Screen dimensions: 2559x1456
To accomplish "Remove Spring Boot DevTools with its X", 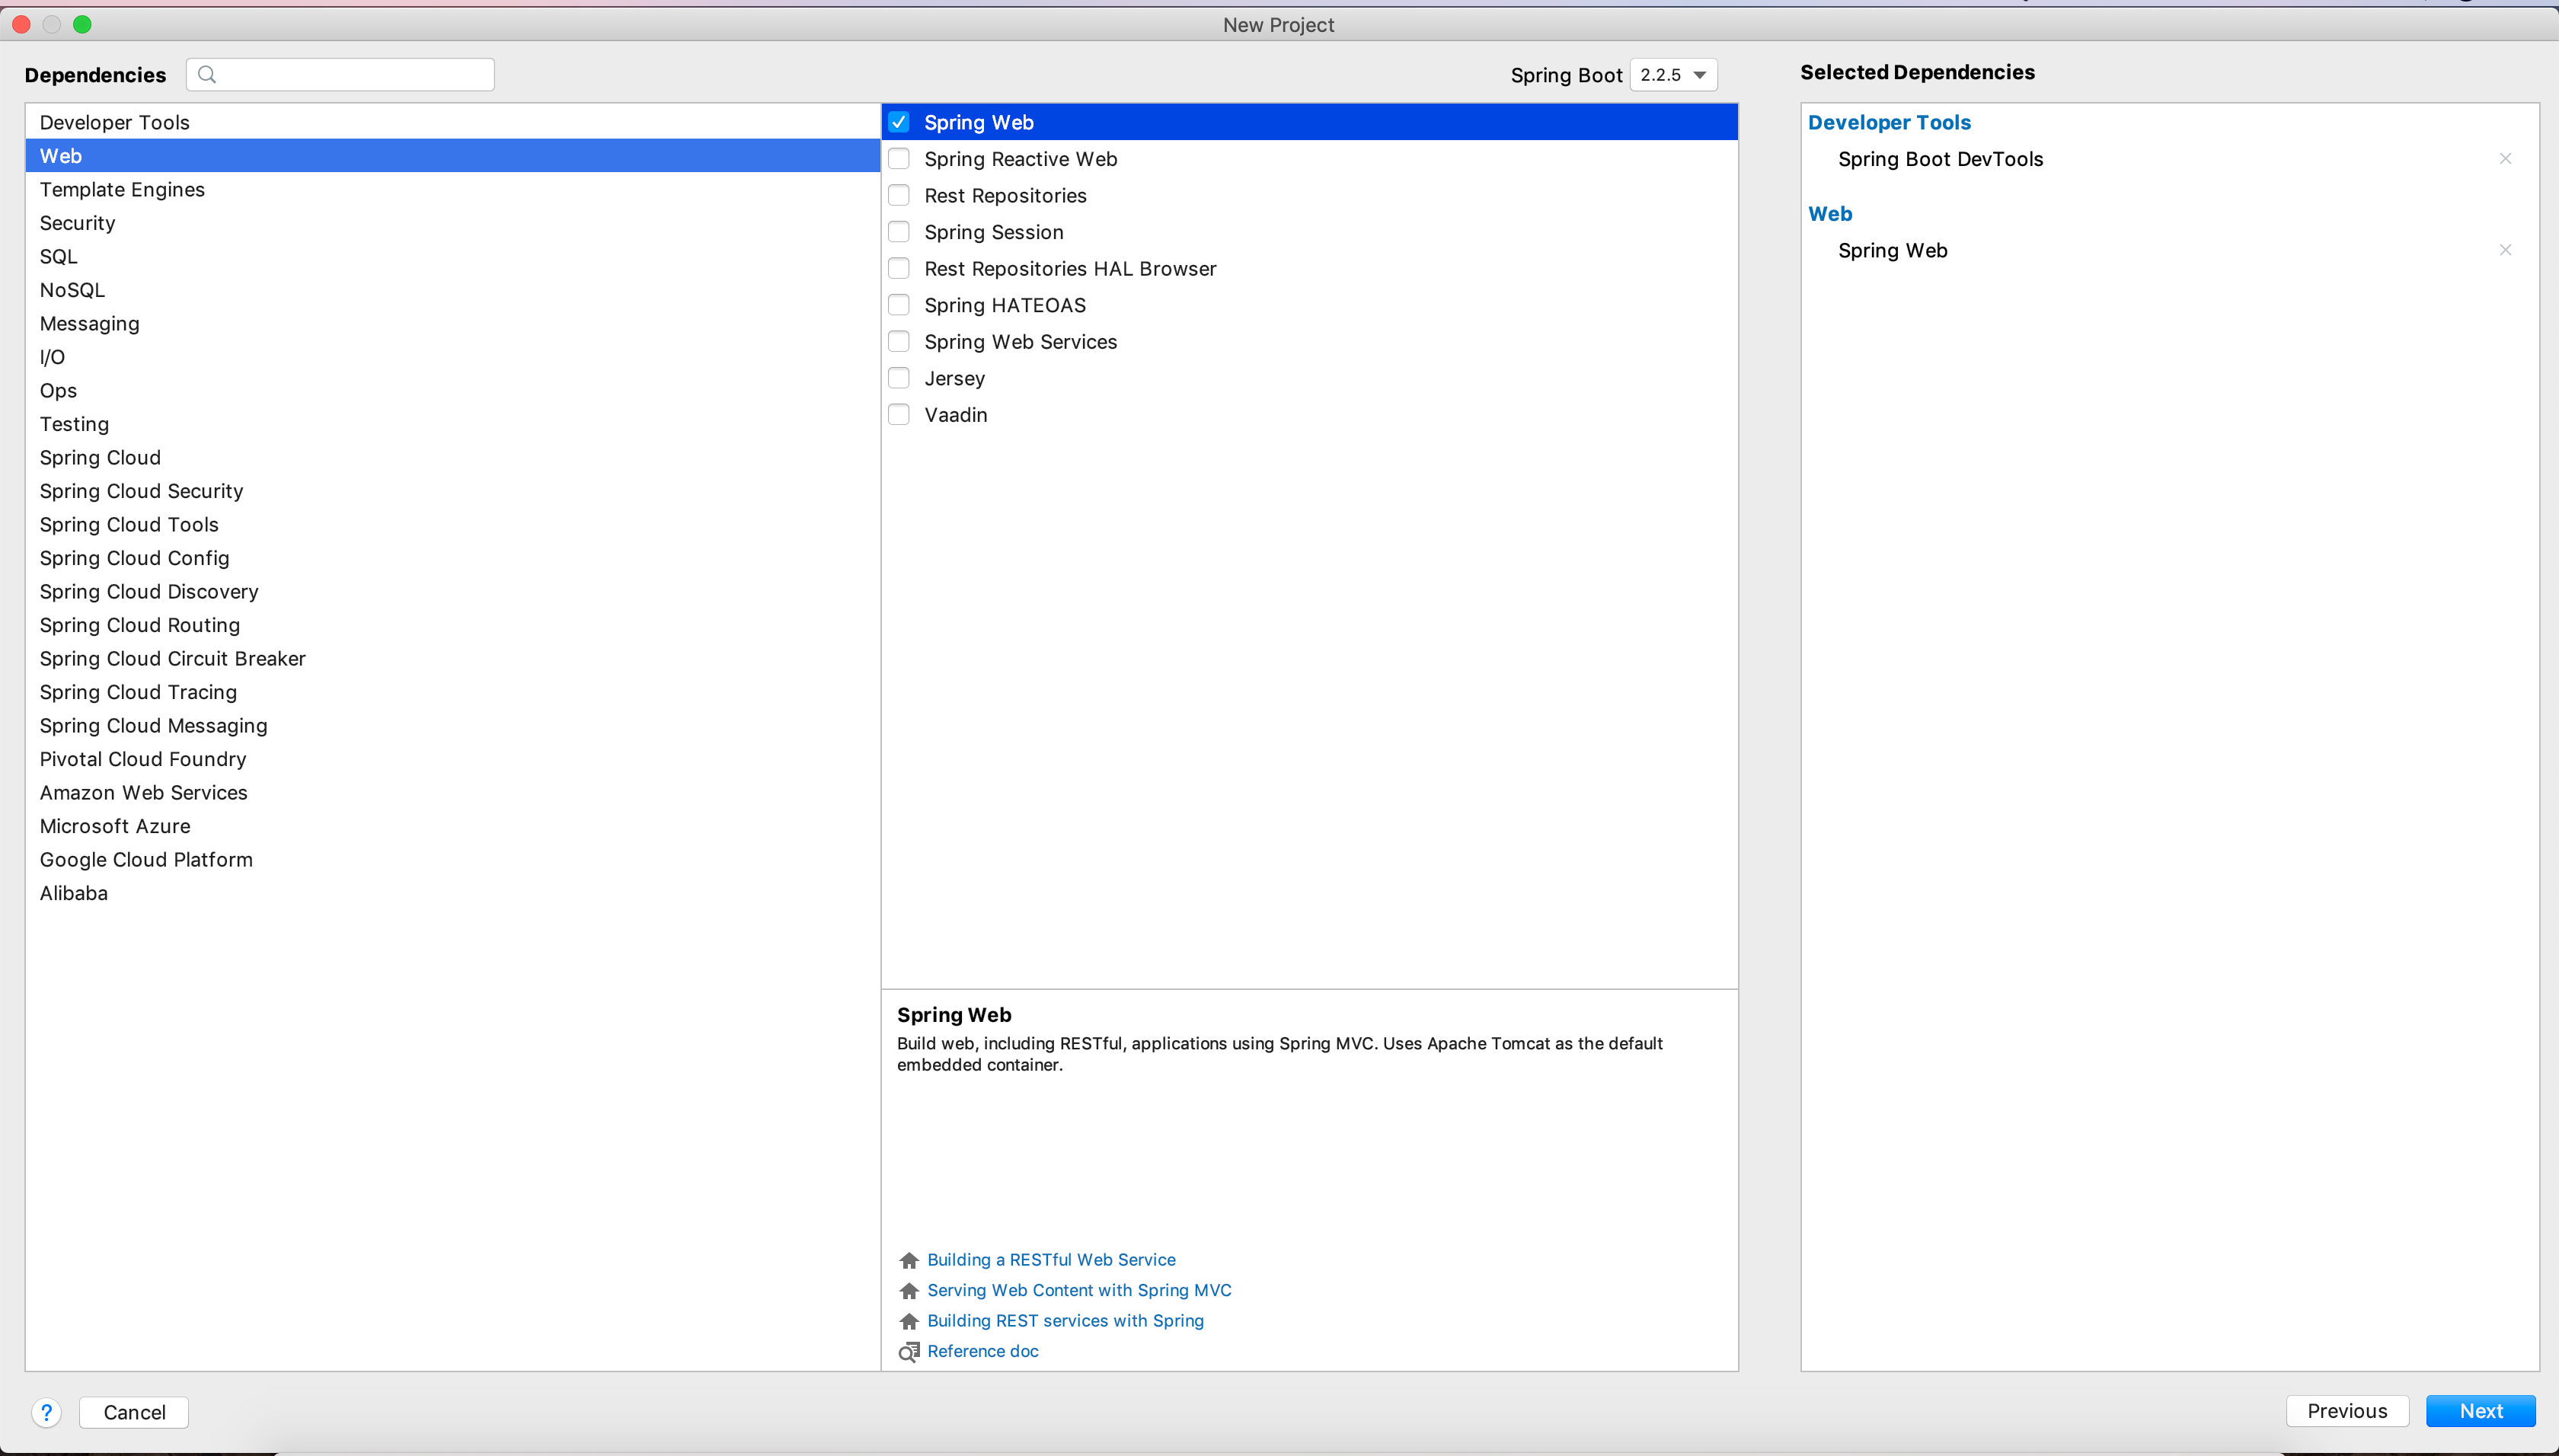I will [x=2505, y=159].
